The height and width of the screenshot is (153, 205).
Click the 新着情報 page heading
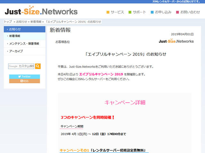(60, 30)
